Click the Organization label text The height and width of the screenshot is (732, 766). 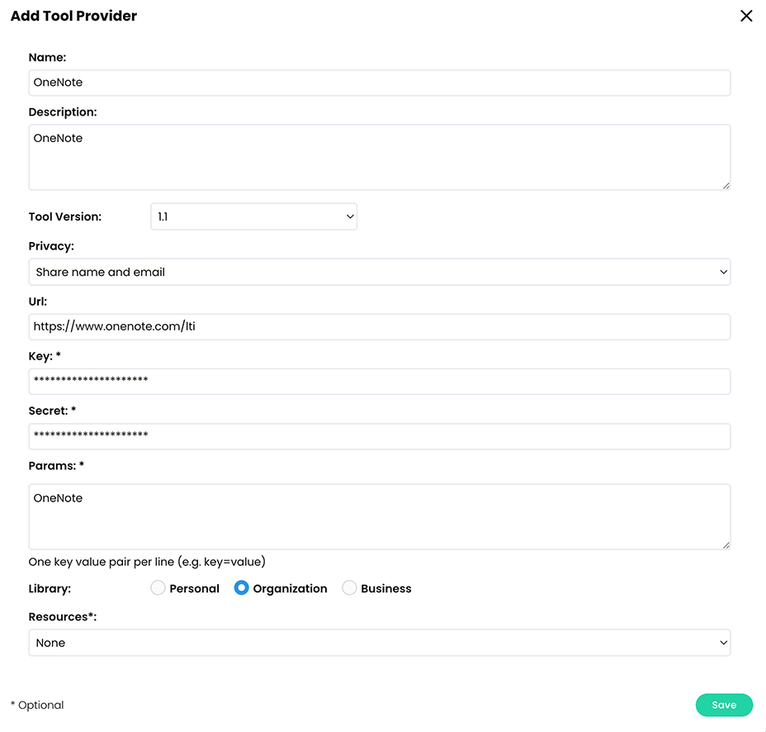[291, 589]
